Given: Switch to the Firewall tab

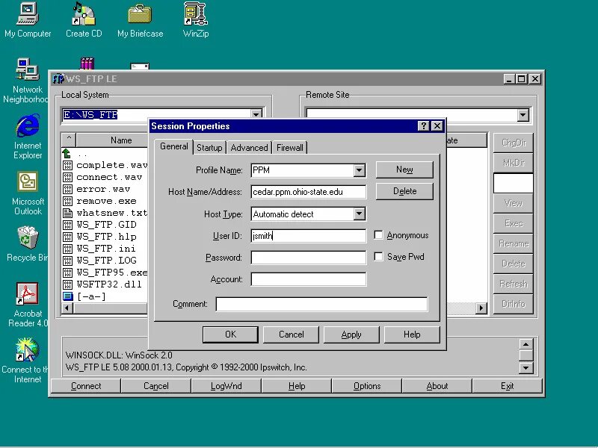Looking at the screenshot, I should tap(290, 148).
